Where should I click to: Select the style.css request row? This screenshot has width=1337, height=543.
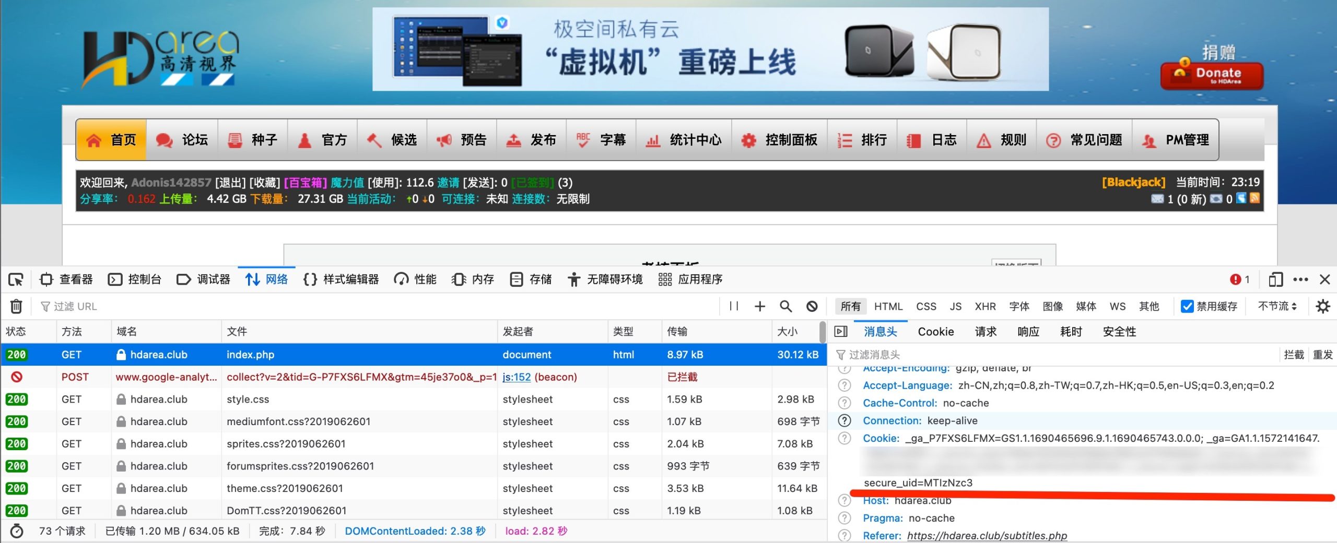coord(413,400)
